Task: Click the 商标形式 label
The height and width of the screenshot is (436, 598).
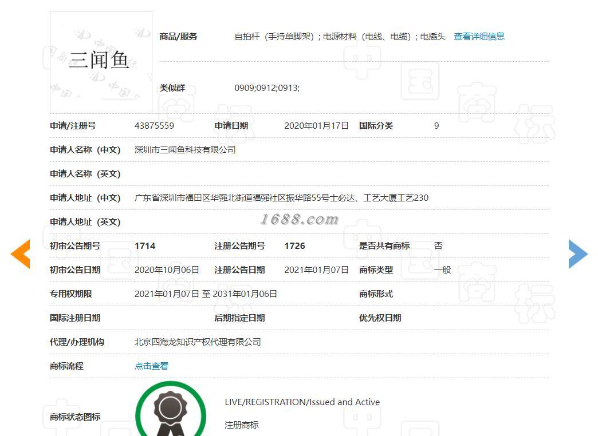Action: [x=376, y=294]
